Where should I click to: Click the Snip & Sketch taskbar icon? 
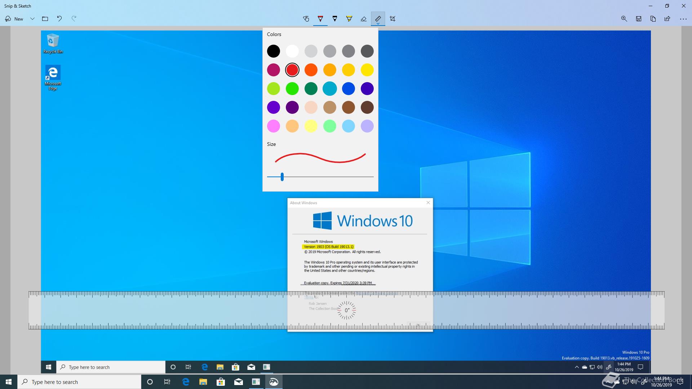[274, 382]
